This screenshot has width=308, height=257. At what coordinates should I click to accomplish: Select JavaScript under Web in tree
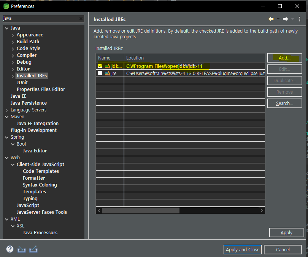pos(28,205)
